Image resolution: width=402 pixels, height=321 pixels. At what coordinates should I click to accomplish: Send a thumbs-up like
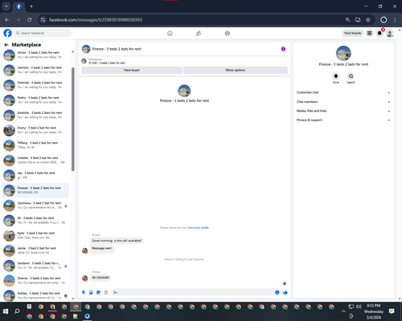[285, 292]
